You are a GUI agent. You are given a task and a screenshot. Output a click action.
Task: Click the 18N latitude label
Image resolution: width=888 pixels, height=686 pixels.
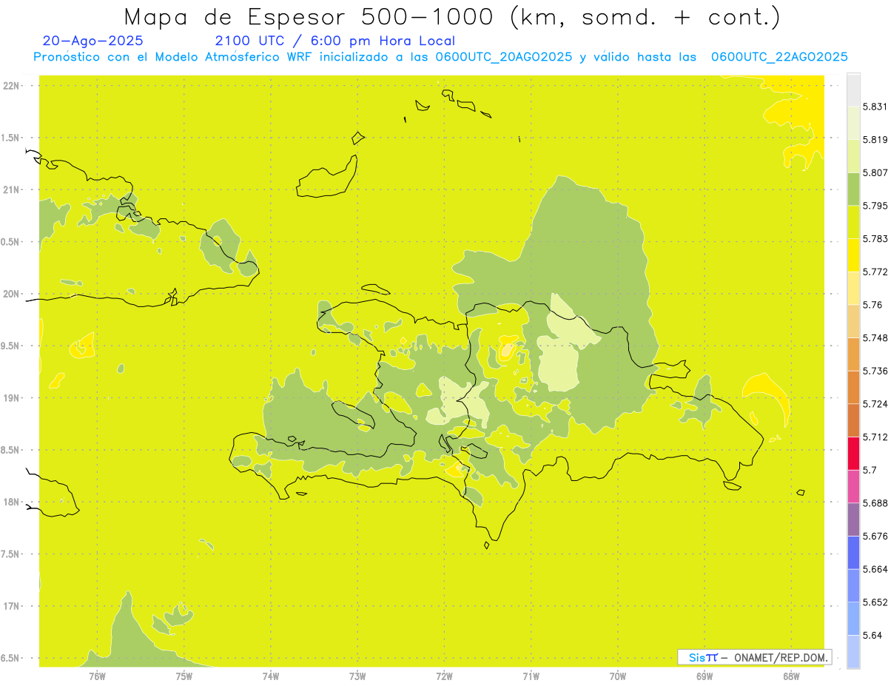point(11,502)
